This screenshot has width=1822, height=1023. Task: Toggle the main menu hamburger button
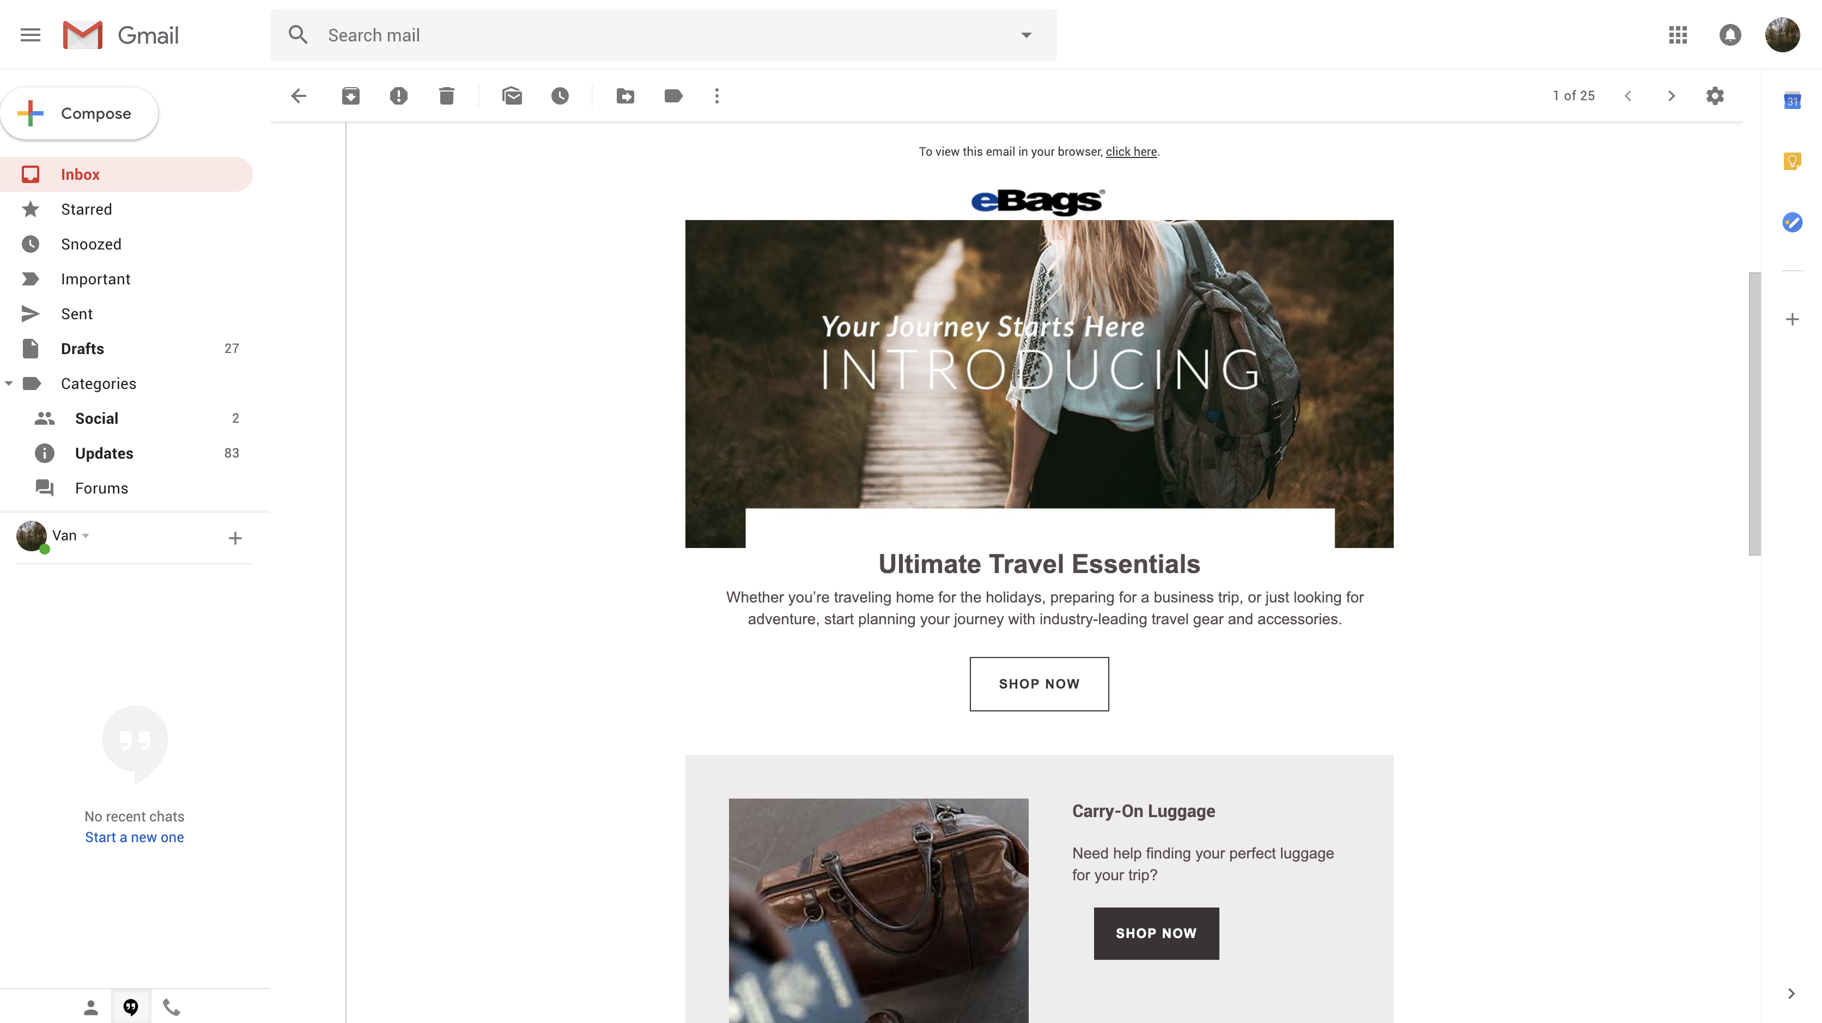point(31,35)
